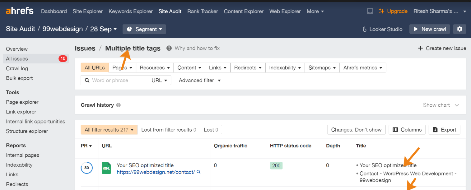Image resolution: width=471 pixels, height=190 pixels.
Task: Expand Show chart in Crawl history
Action: pyautogui.click(x=441, y=105)
